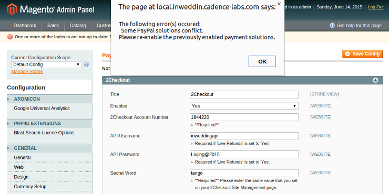Click the API Username field

coord(244,136)
